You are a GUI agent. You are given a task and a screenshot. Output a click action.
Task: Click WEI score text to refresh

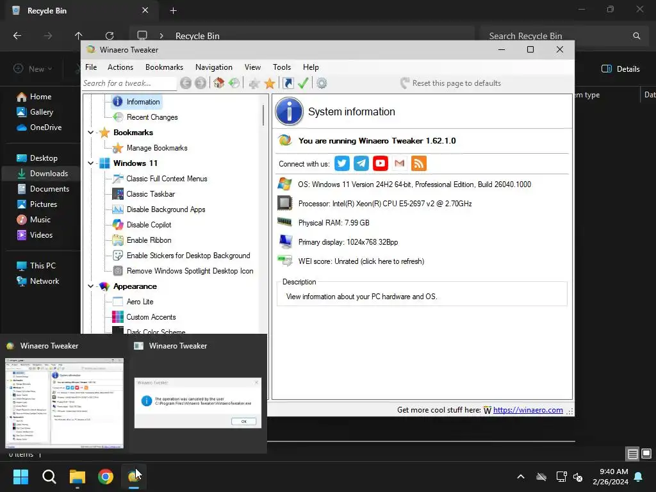(x=361, y=261)
